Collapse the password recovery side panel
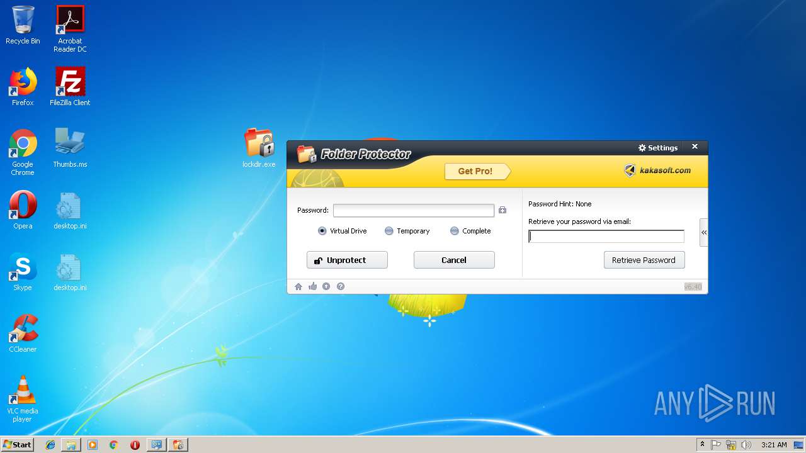Screen dimensions: 806x453 point(704,232)
